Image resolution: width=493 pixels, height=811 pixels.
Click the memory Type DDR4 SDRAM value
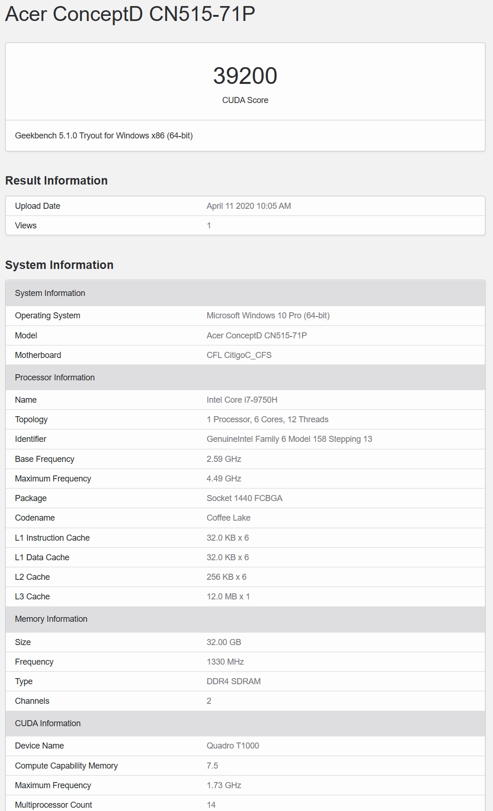coord(233,681)
